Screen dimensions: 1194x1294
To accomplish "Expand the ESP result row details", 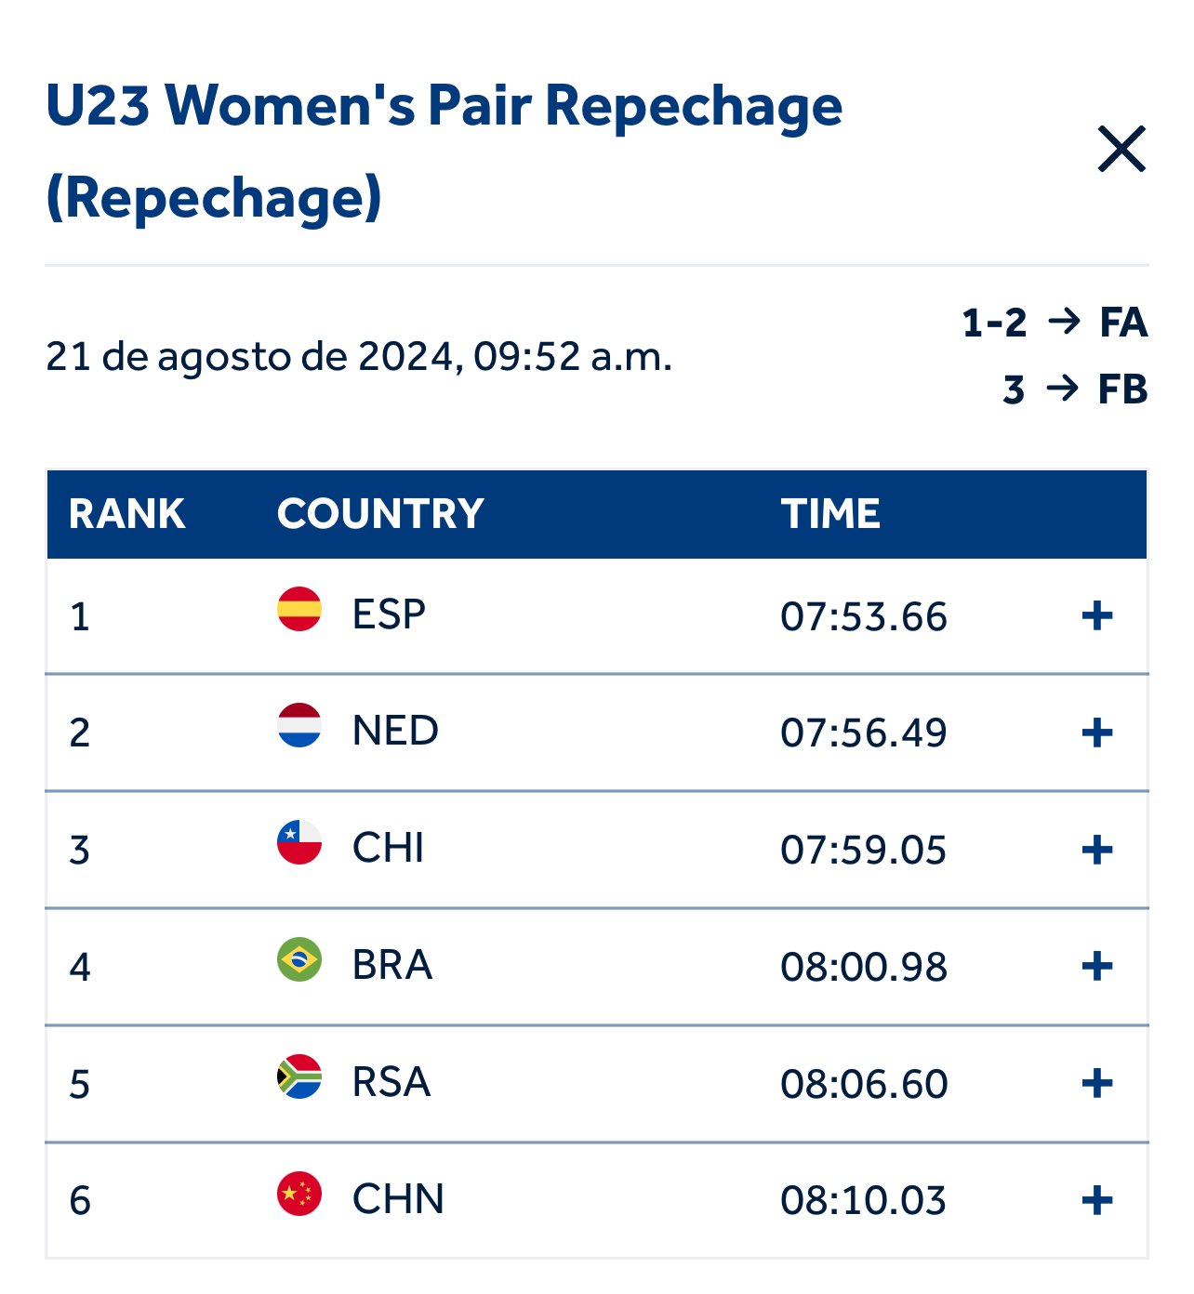I will [1097, 616].
